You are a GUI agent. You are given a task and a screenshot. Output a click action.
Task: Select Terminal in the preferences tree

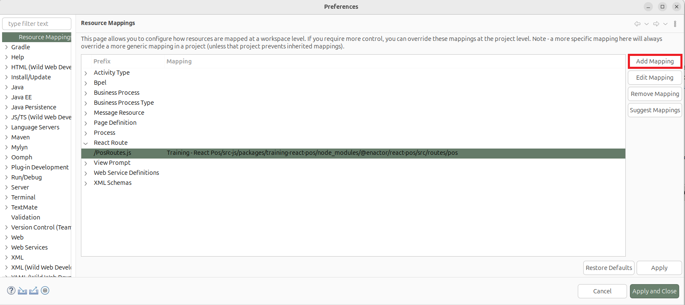(x=23, y=197)
